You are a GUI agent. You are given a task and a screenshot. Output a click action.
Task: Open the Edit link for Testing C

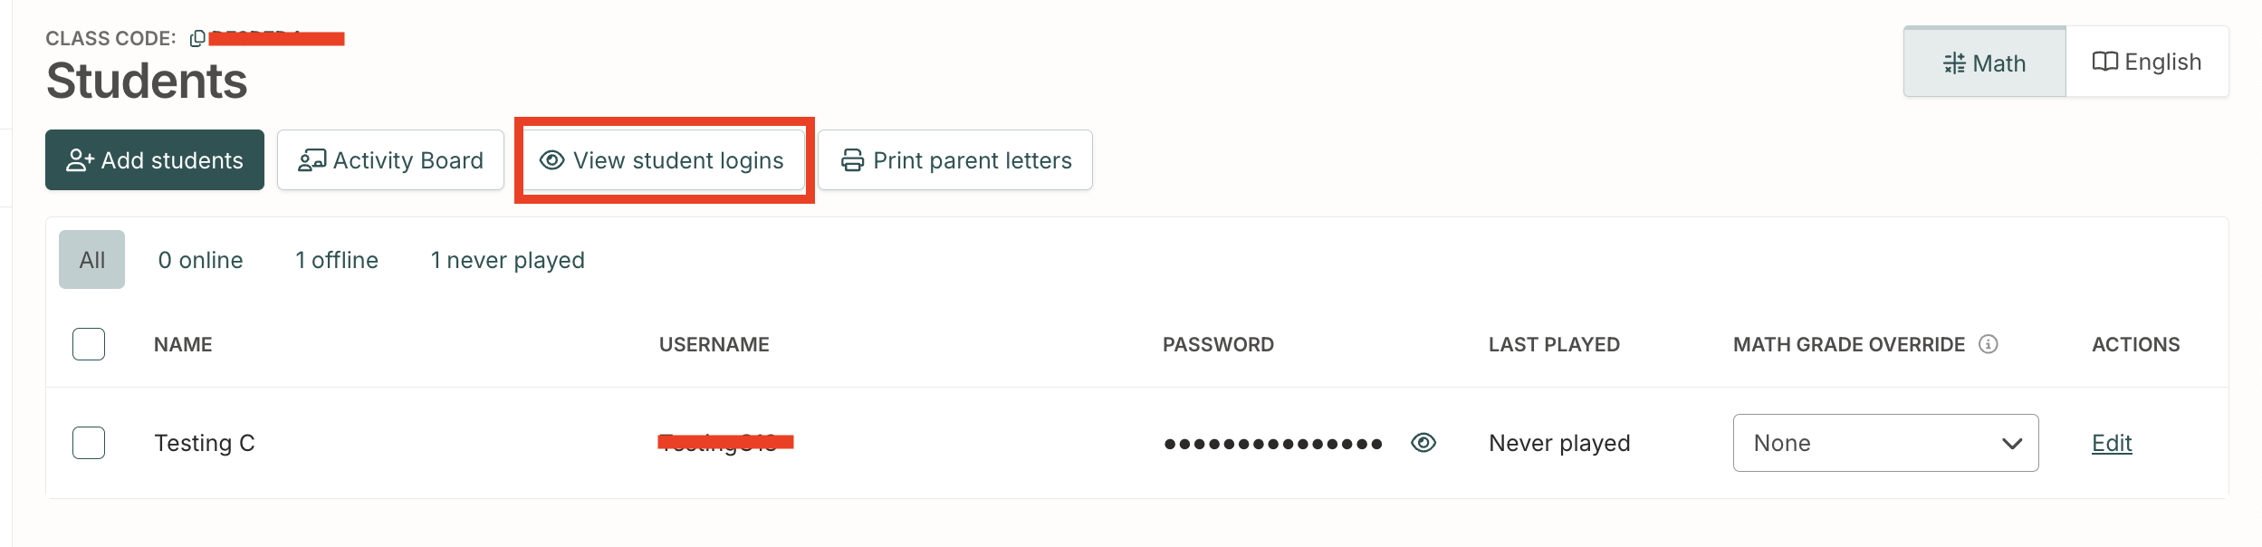pyautogui.click(x=2112, y=443)
